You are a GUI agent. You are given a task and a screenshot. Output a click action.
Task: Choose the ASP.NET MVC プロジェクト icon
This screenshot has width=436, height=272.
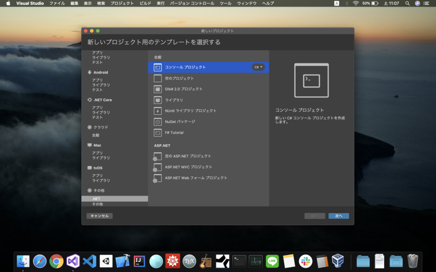click(157, 167)
